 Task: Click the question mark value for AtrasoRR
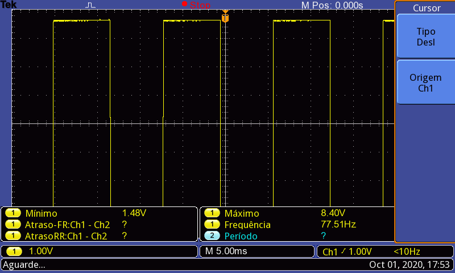(125, 235)
